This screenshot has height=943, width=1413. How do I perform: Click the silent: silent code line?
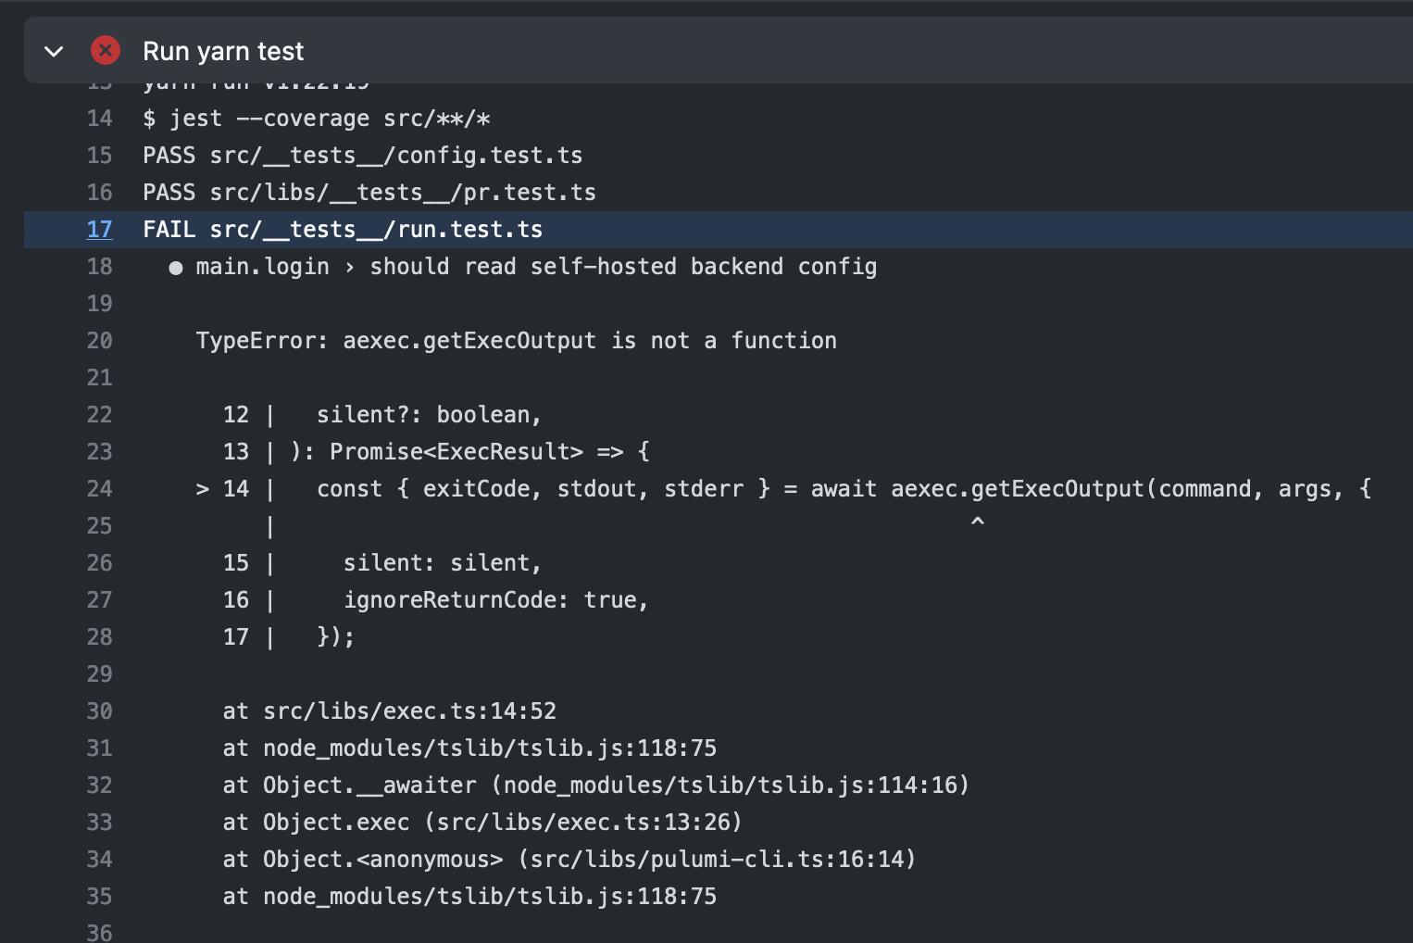click(382, 563)
